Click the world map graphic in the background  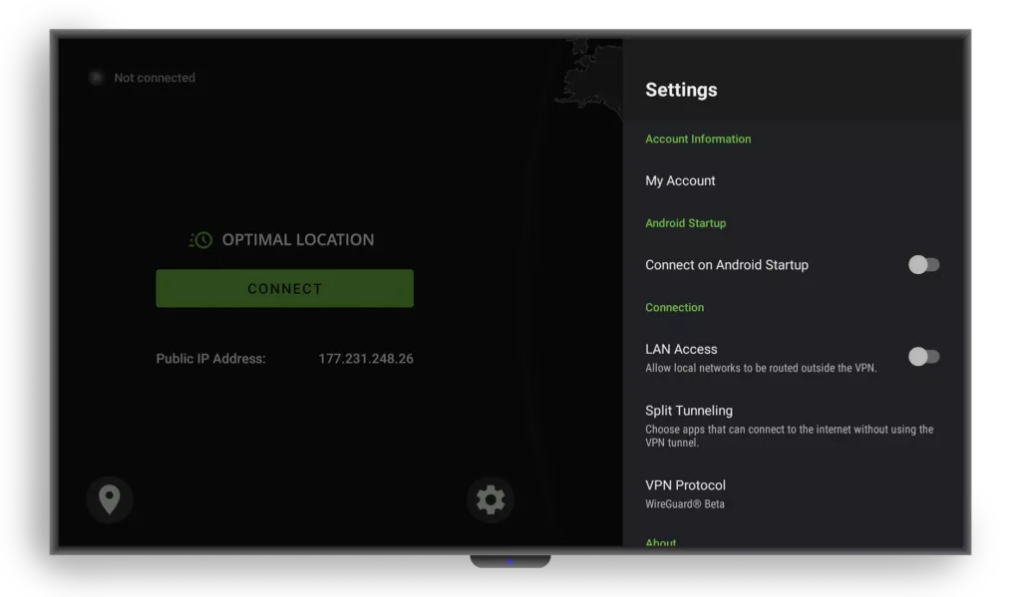588,80
